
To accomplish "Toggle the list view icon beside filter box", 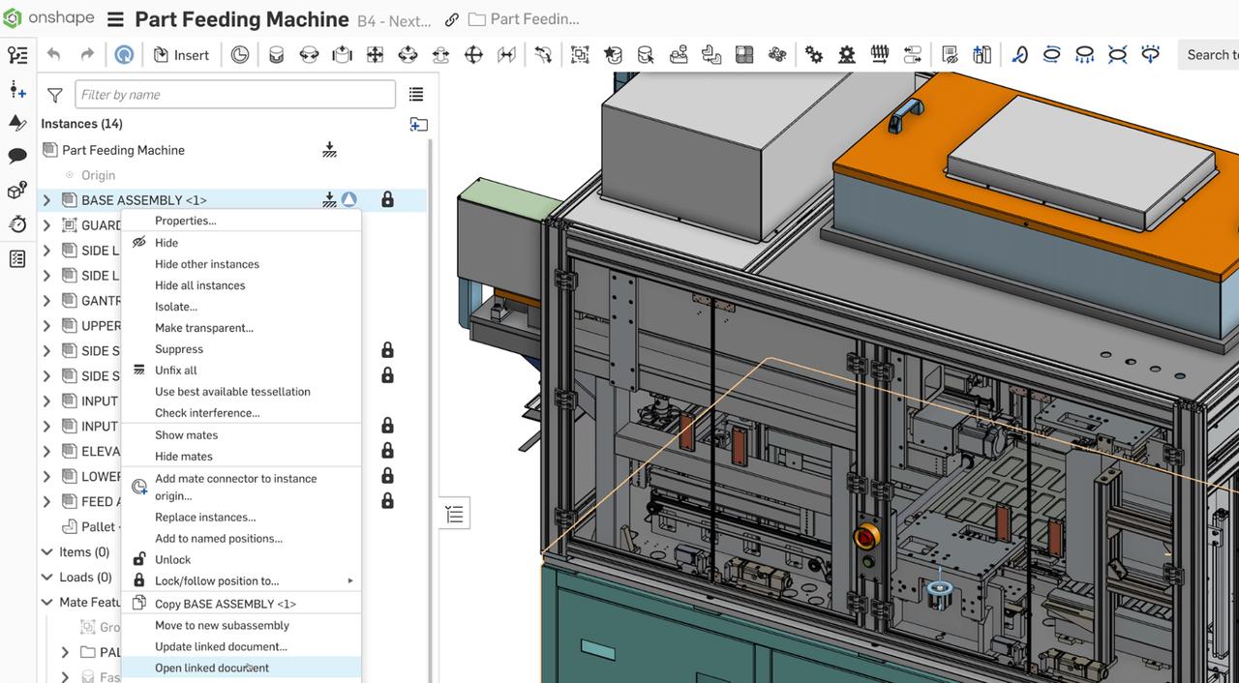I will (416, 94).
